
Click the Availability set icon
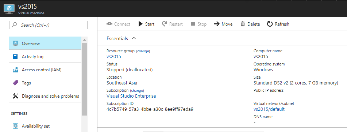point(15,126)
